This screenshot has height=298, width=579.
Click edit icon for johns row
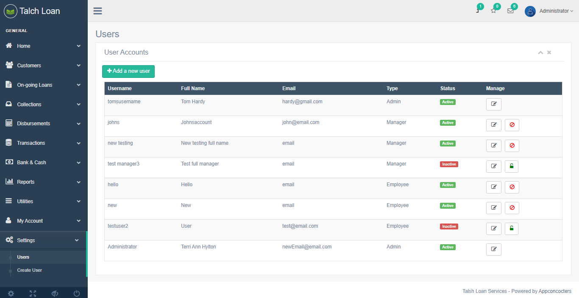coord(493,125)
